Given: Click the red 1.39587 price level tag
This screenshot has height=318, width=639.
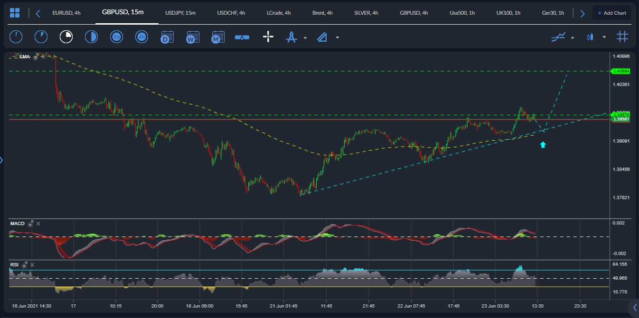Looking at the screenshot, I should pos(621,119).
